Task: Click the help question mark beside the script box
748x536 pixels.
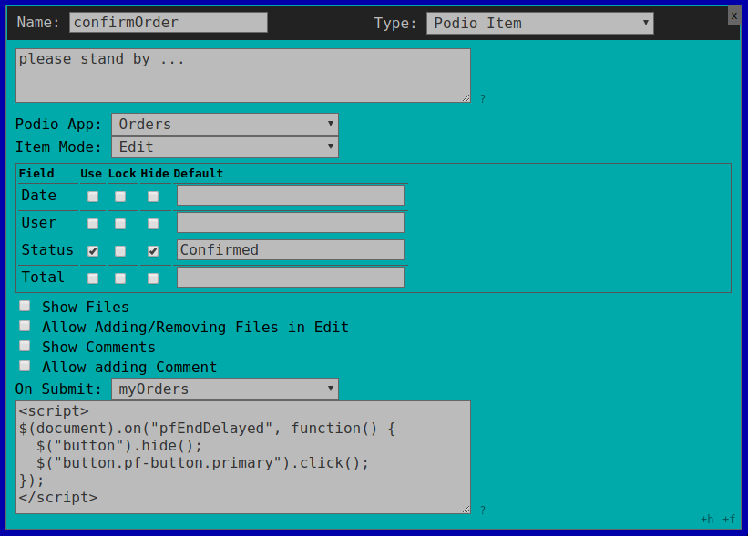Action: (x=483, y=511)
